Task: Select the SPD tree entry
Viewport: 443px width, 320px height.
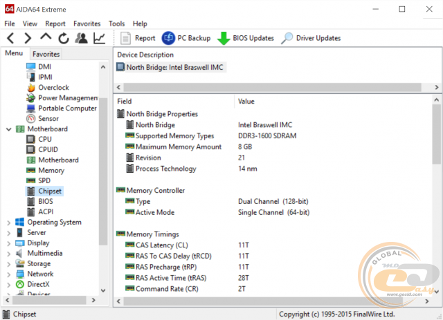Action: click(44, 180)
